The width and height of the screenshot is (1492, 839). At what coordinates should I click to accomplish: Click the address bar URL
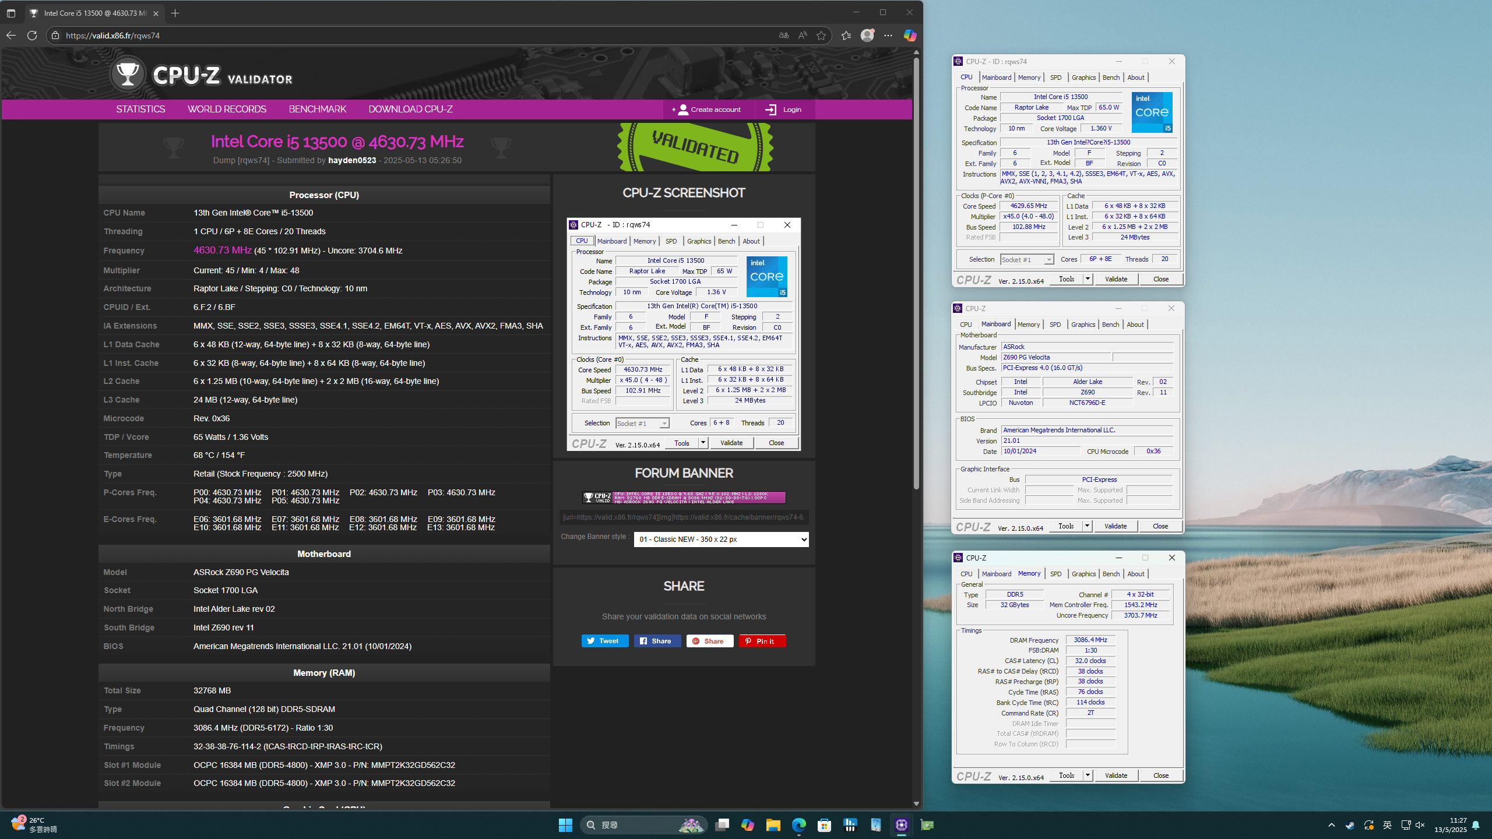point(113,36)
